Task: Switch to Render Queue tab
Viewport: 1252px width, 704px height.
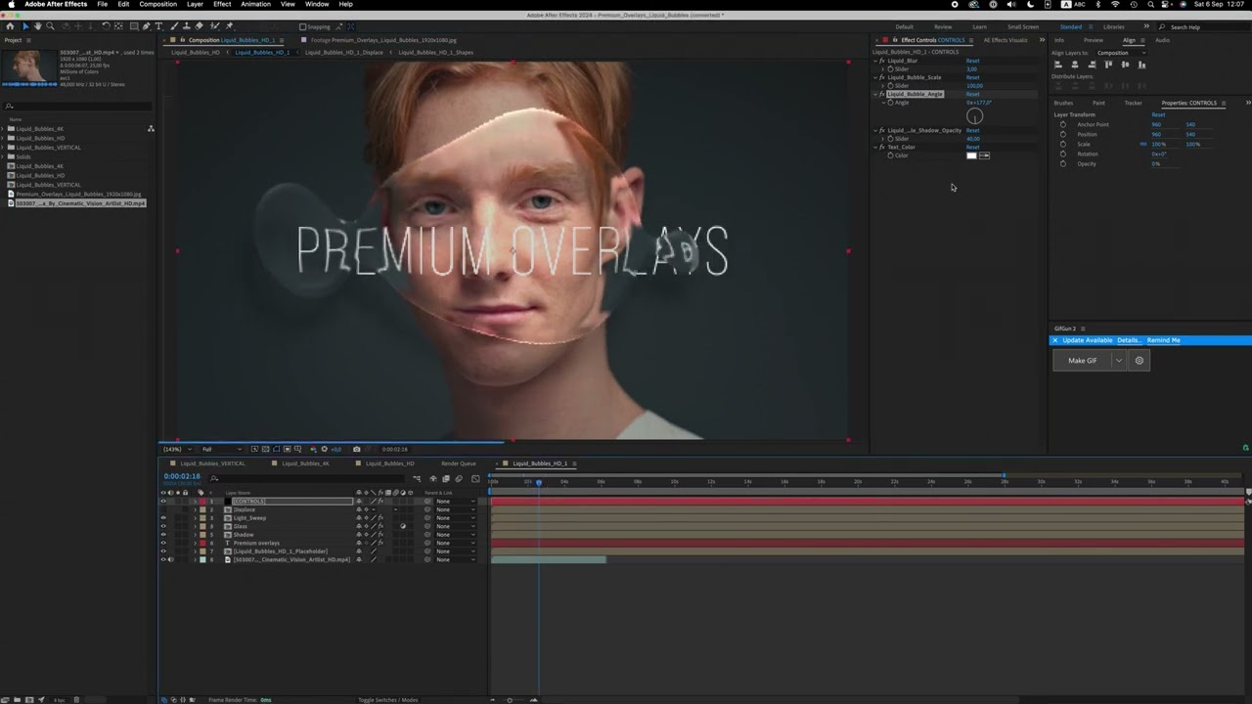Action: (x=459, y=463)
